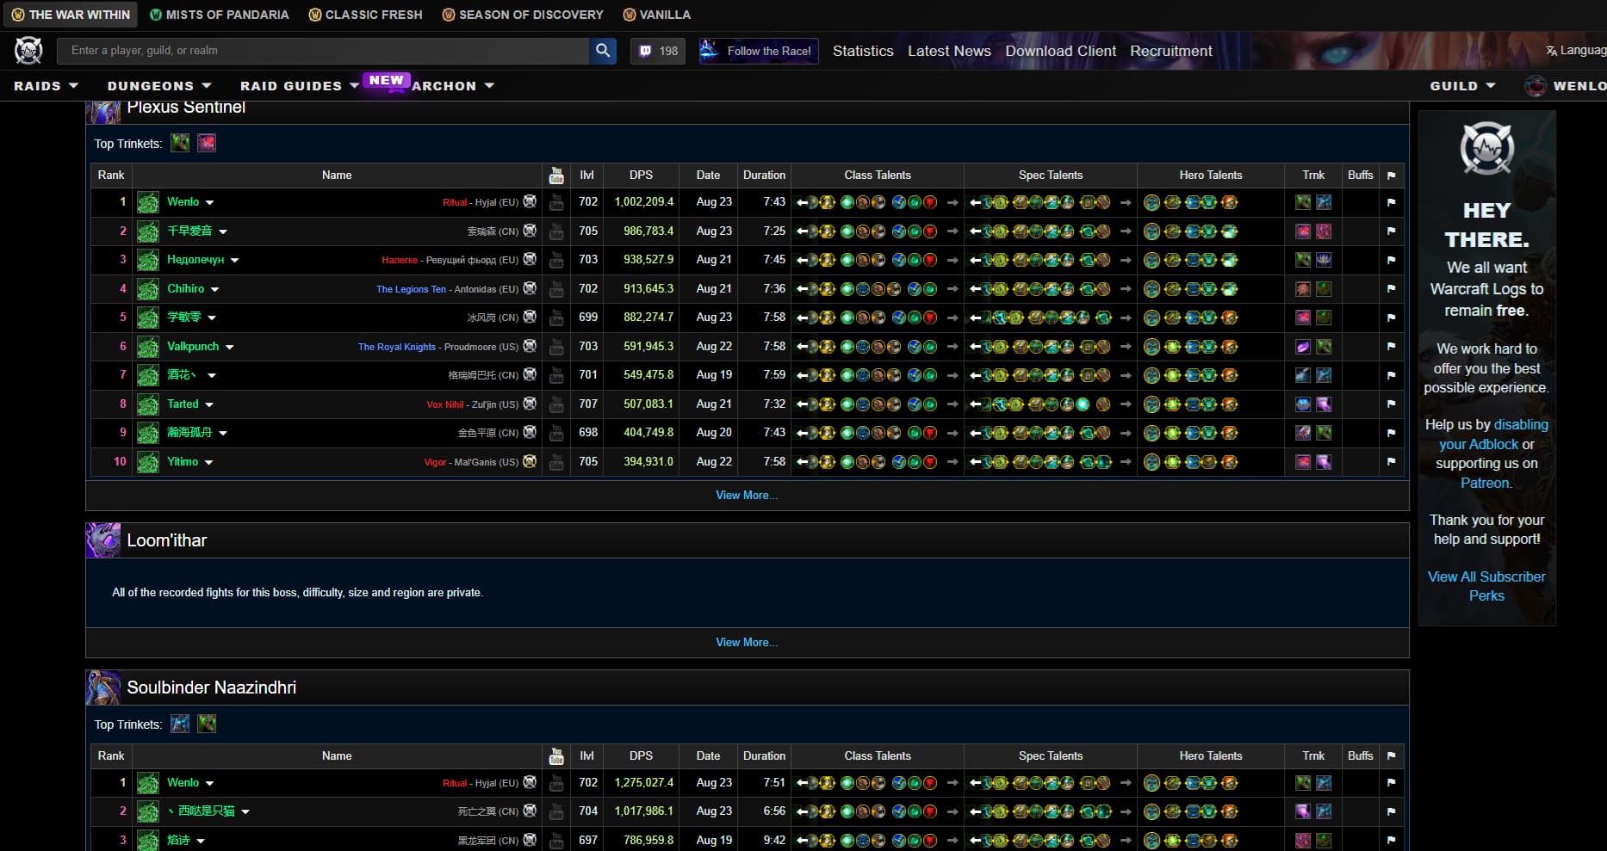1607x851 pixels.
Task: Open the Ritual guild link in Plexus Sentinel rank 1
Action: [x=455, y=202]
